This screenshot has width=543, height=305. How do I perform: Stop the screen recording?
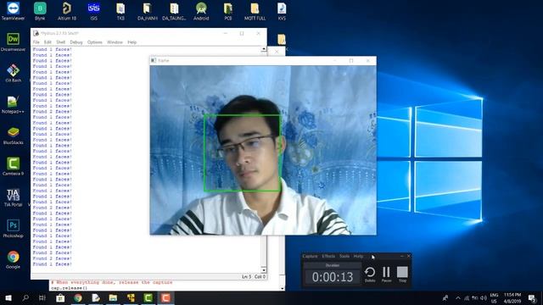pyautogui.click(x=402, y=274)
